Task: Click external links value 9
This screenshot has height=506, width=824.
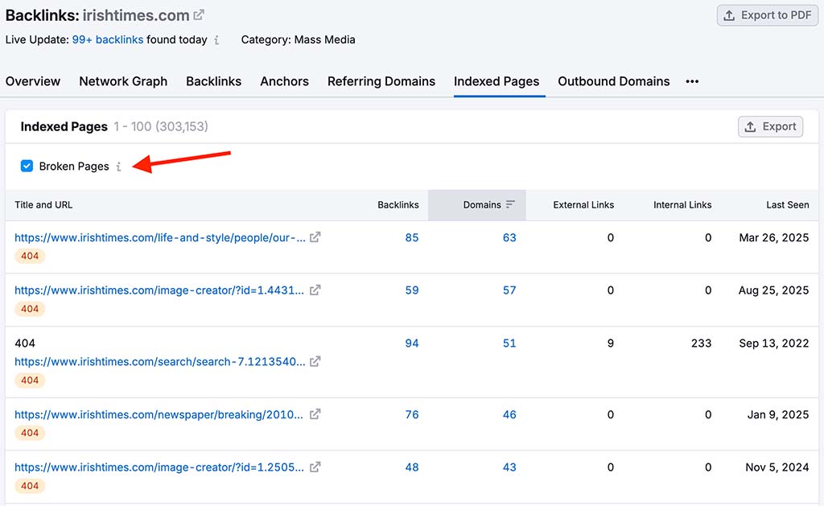Action: tap(610, 344)
